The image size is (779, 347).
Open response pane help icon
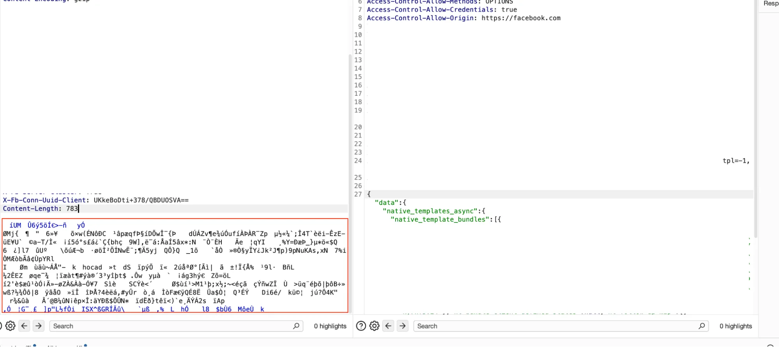point(361,326)
